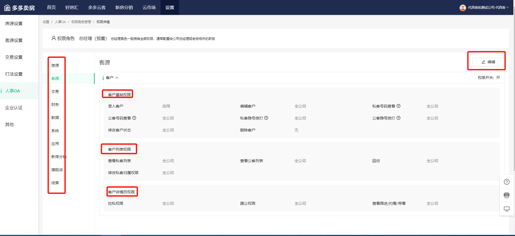This screenshot has height=236, width=515.
Task: Select the 设置 top menu
Action: point(170,8)
